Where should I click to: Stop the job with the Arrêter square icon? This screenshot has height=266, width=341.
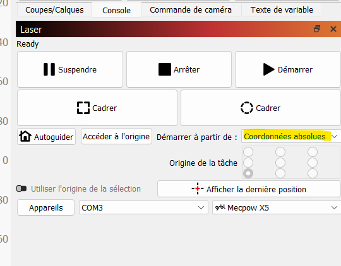165,69
